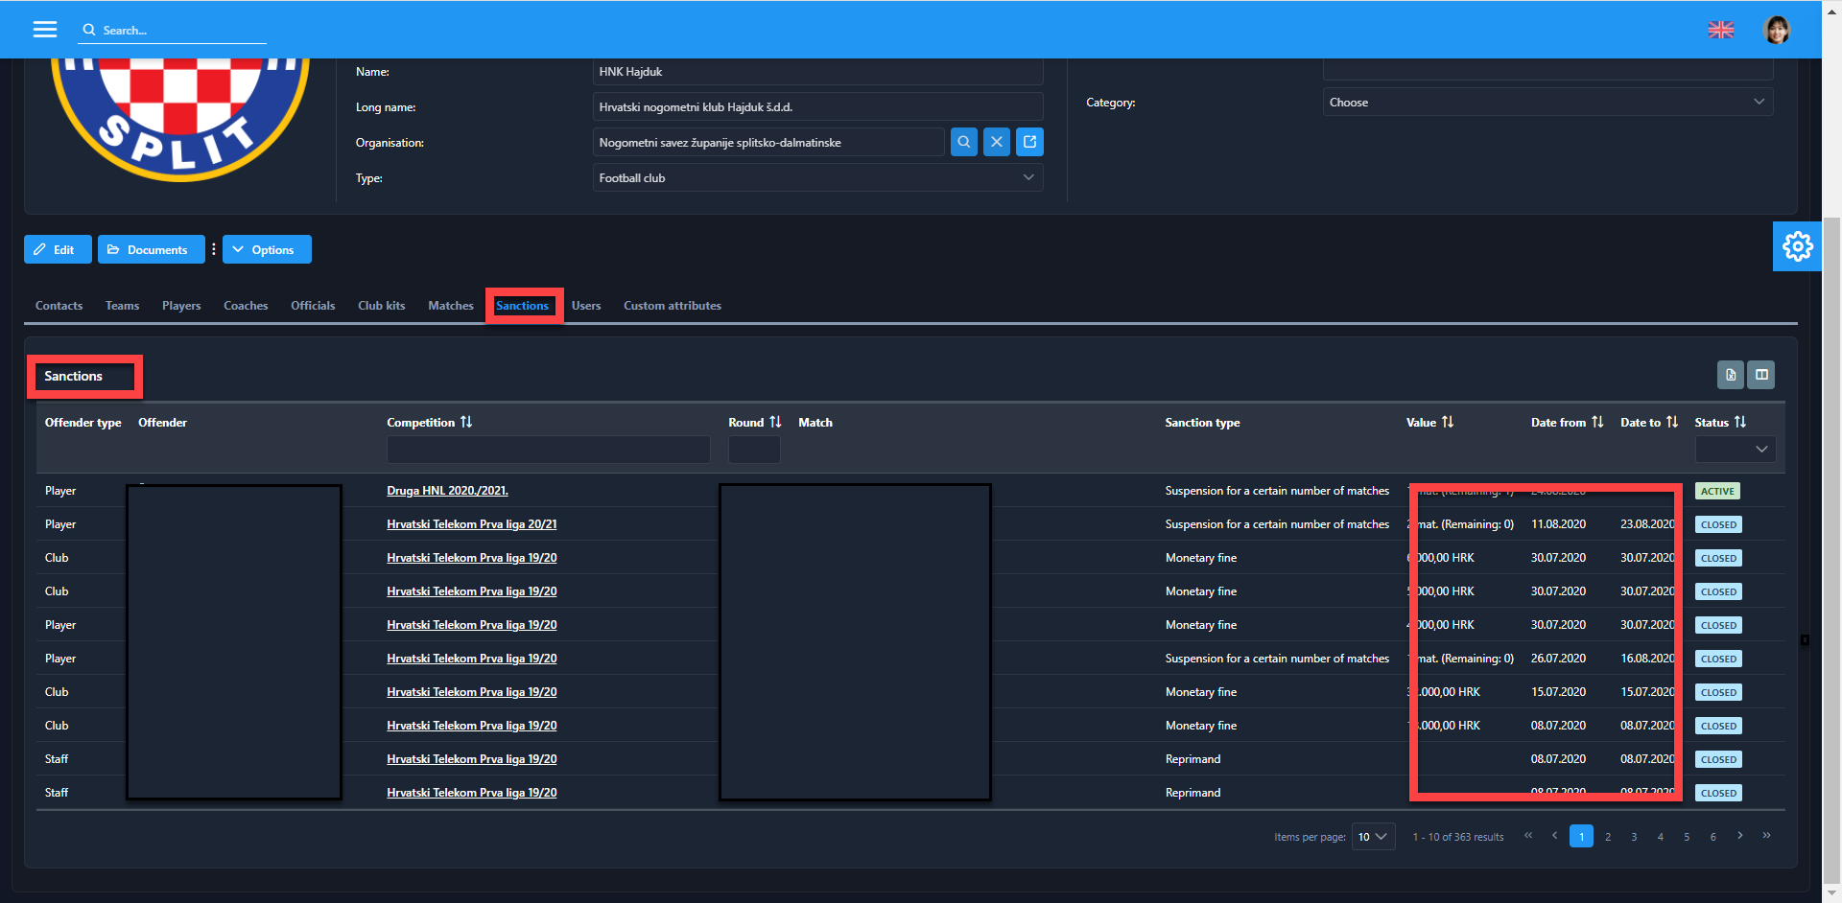Click the English language flag icon
This screenshot has width=1842, height=903.
tap(1720, 30)
